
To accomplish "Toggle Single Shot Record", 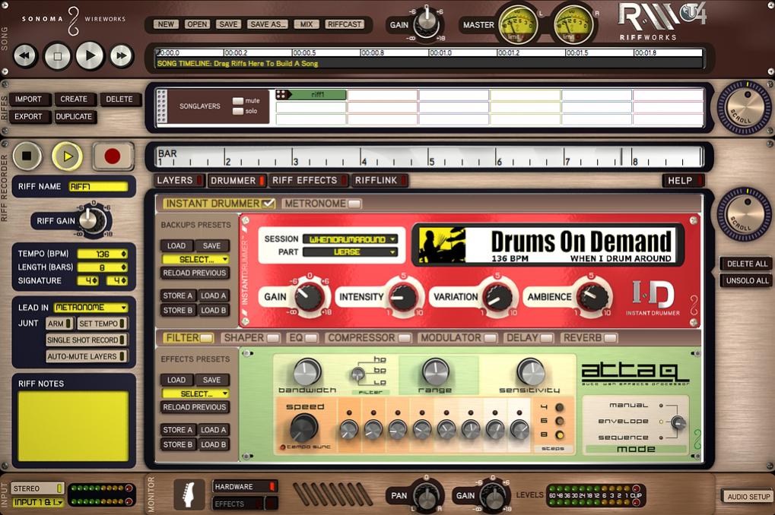I will click(x=87, y=340).
